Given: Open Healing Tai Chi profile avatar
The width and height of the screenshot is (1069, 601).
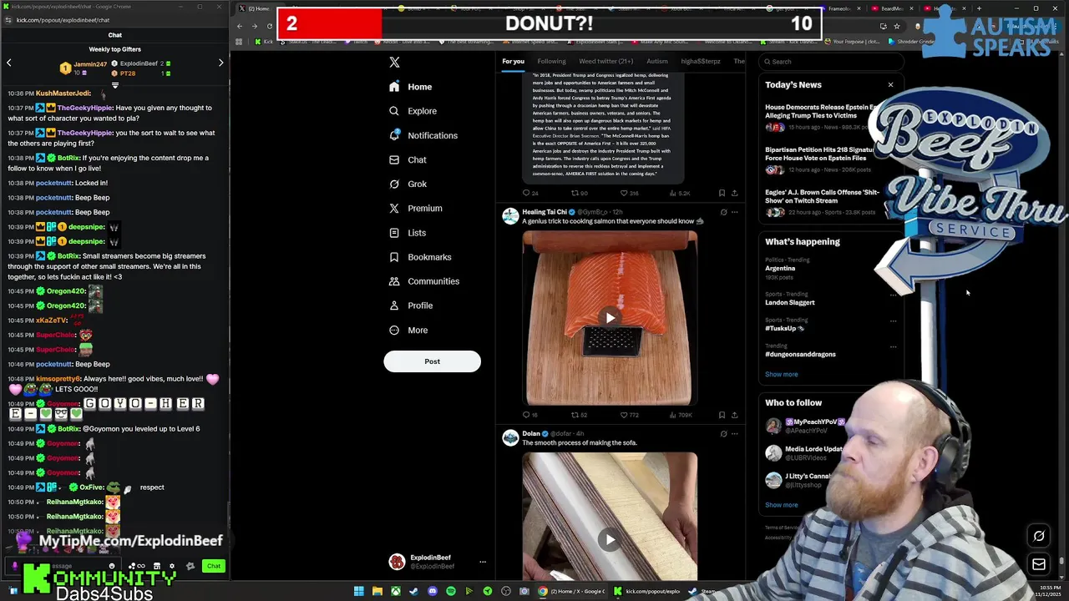Looking at the screenshot, I should click(510, 216).
